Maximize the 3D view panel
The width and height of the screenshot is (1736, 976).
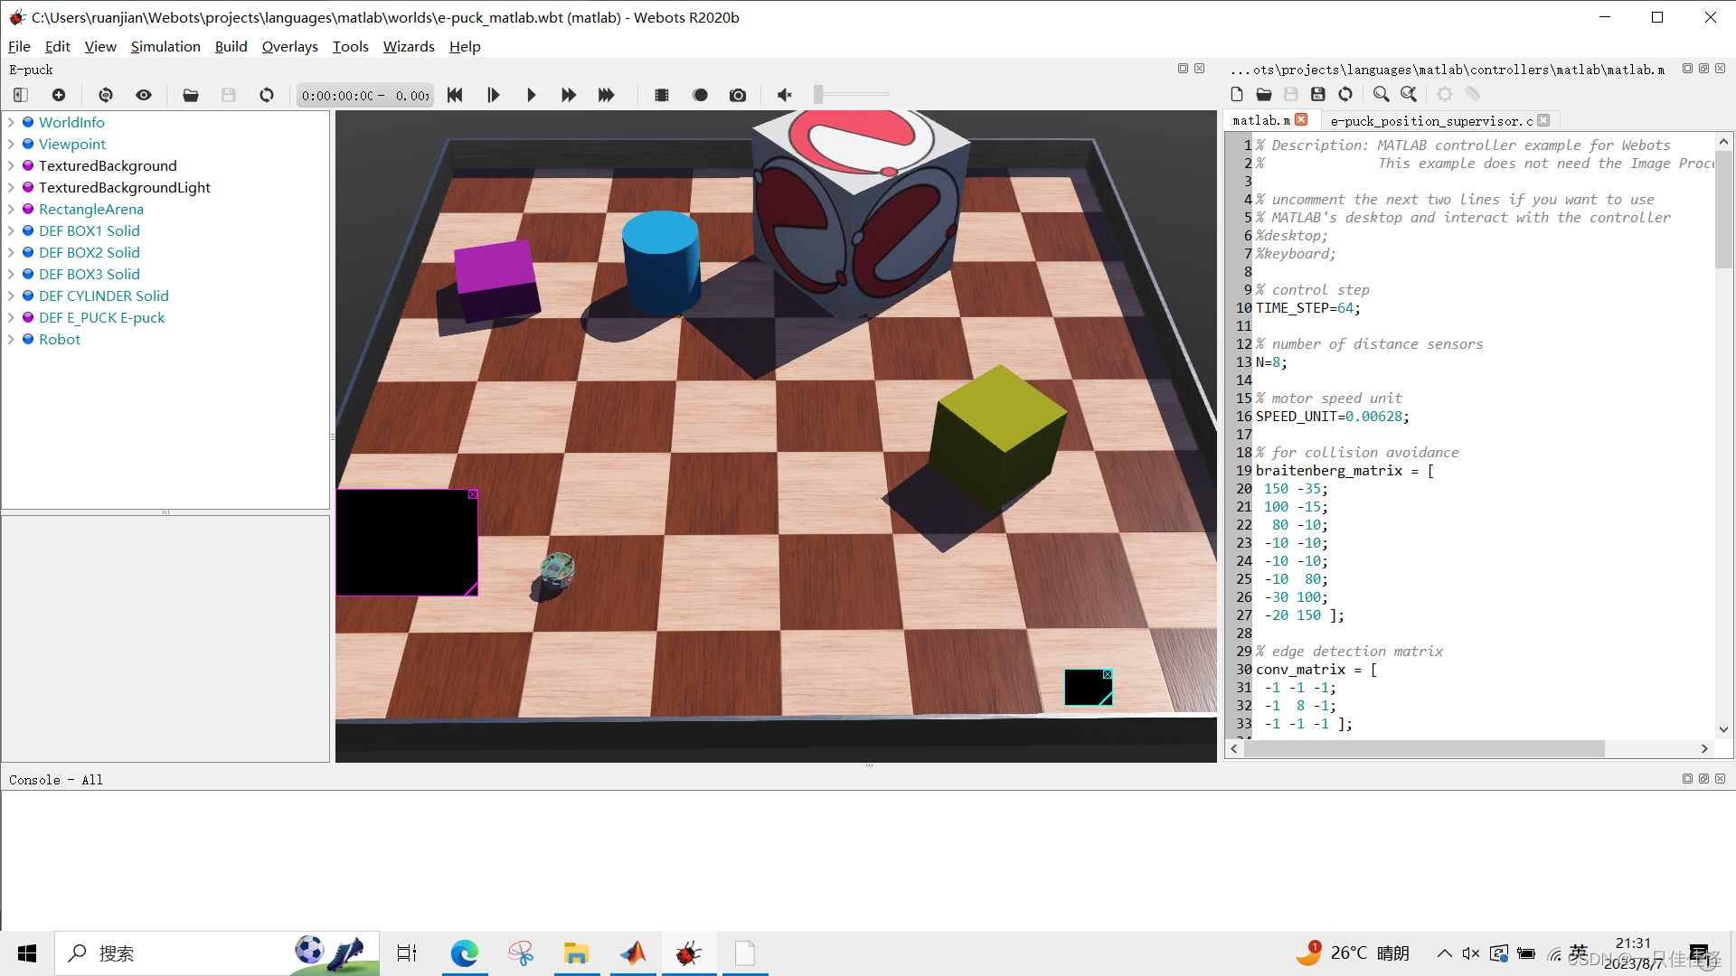[x=1183, y=69]
